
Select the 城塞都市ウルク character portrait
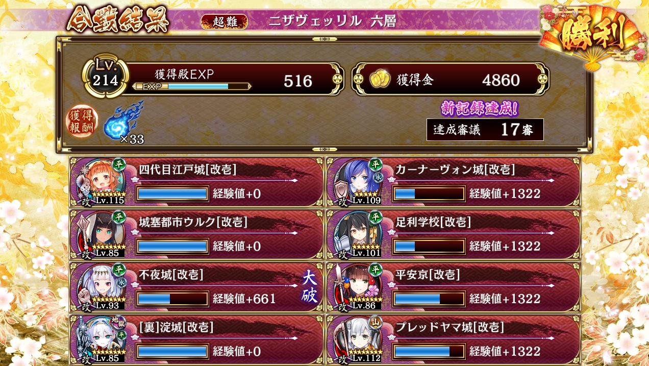click(101, 234)
